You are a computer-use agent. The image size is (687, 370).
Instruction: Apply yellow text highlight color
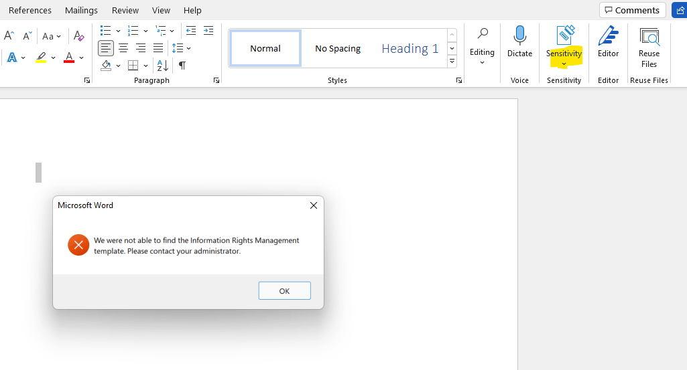(x=41, y=58)
